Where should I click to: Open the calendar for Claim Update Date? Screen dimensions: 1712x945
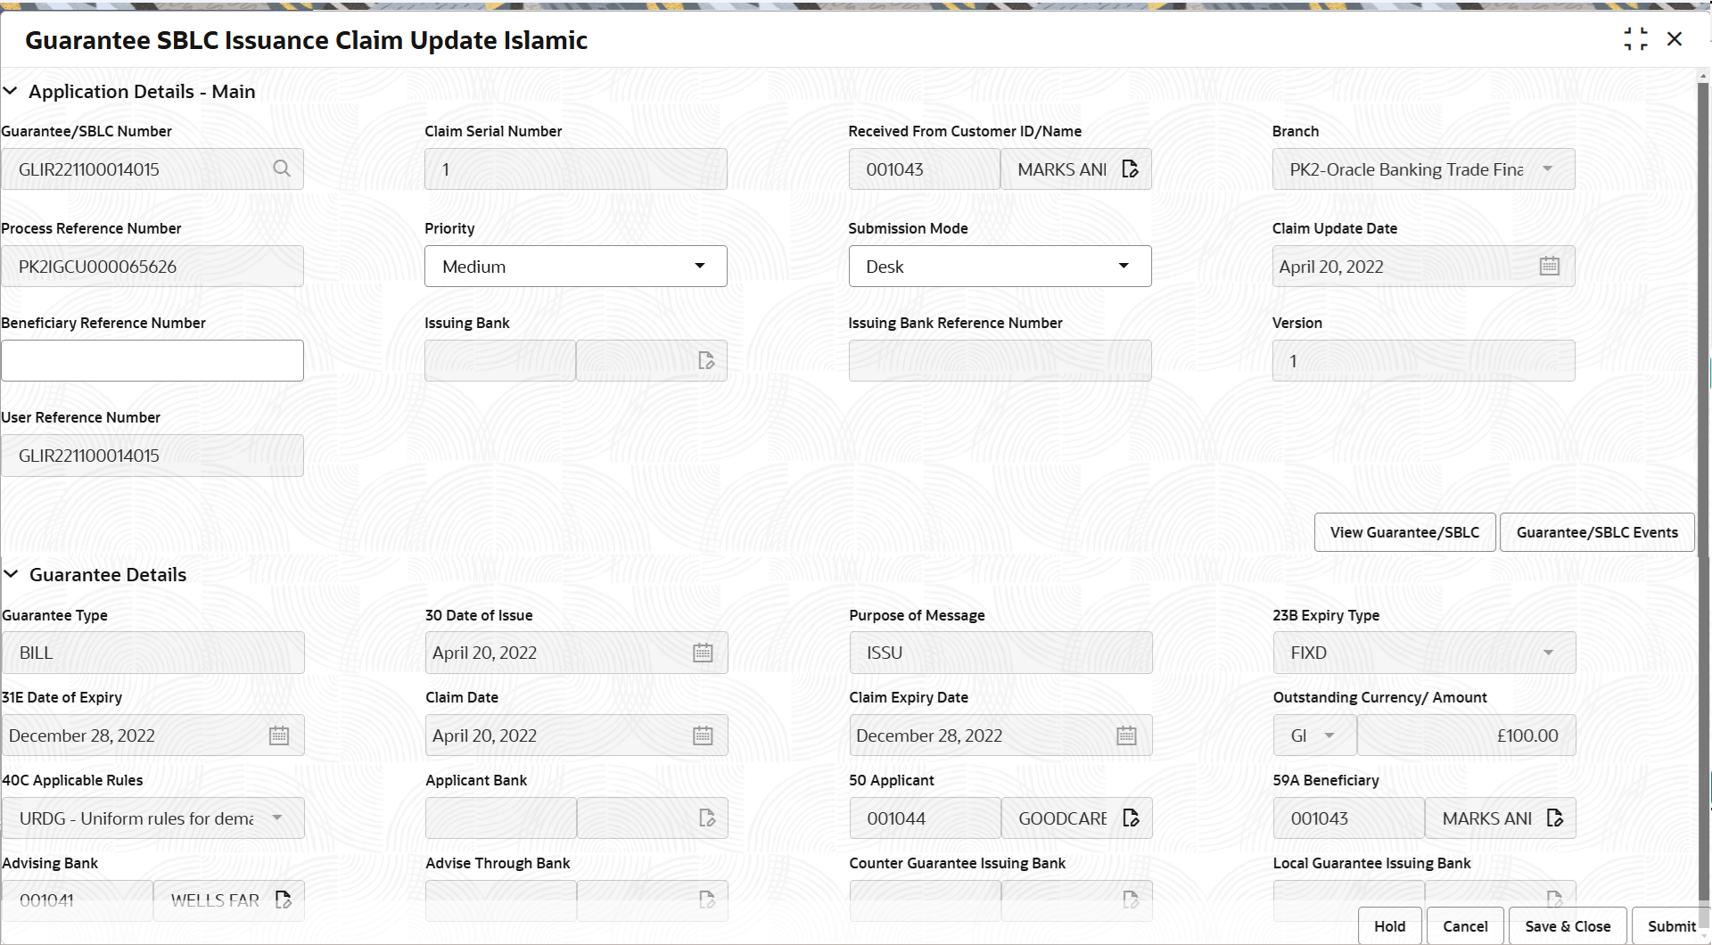1549,266
